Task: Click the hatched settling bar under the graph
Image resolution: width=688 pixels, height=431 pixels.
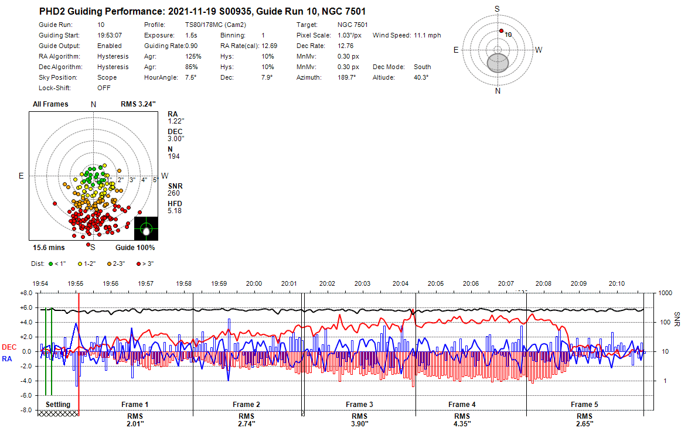Action: click(59, 413)
